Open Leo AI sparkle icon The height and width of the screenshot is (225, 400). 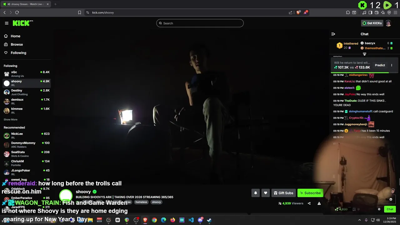383,12
